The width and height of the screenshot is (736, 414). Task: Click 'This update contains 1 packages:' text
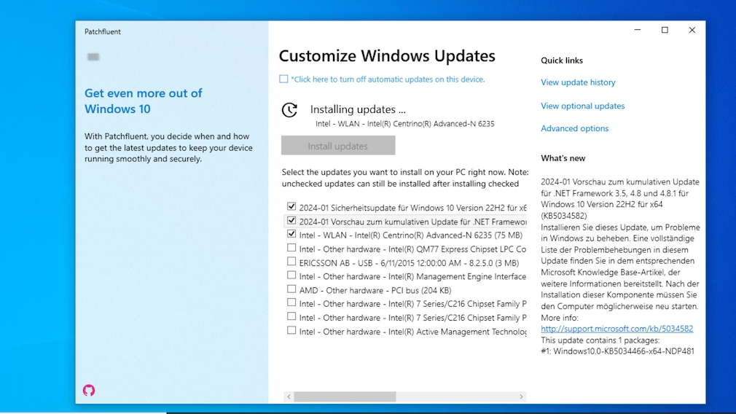[x=600, y=340]
